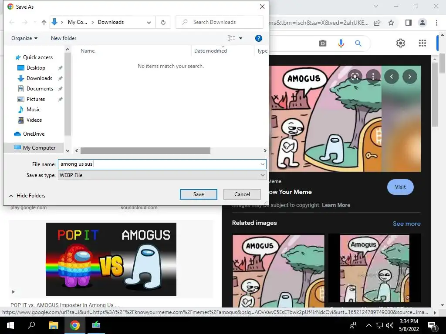Click the Save button

[199, 194]
